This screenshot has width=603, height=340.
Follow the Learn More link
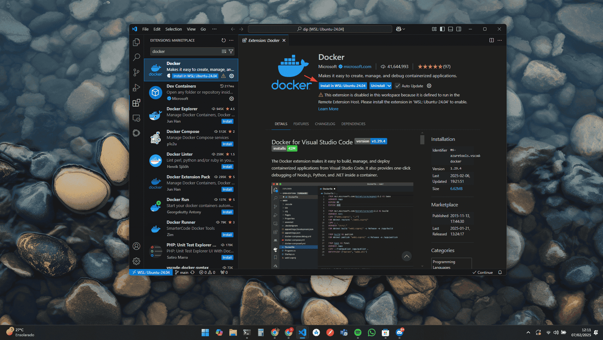pyautogui.click(x=328, y=109)
